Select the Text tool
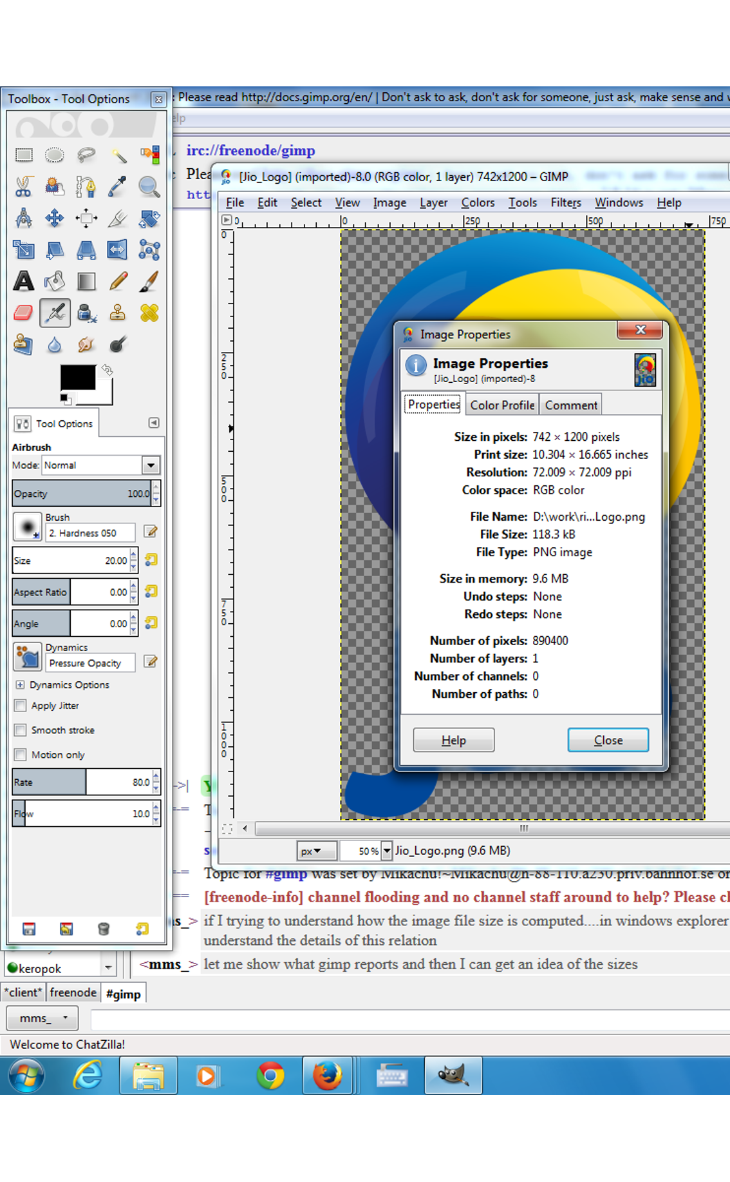Viewport: 730px width, 1182px height. click(x=24, y=281)
